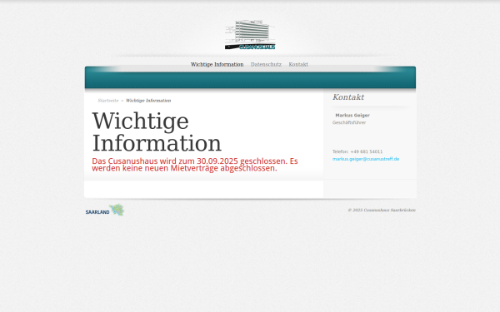The width and height of the screenshot is (500, 312).
Task: Click the 2025 Cusanushaus Saarbrücken copyright text
Action: click(382, 210)
